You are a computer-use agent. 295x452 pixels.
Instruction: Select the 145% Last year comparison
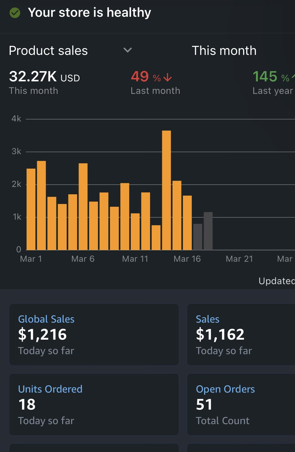tap(272, 82)
